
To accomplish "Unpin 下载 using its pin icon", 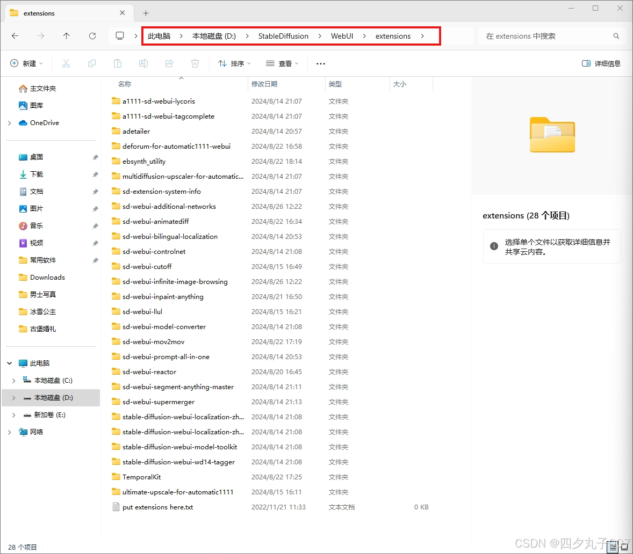I will point(95,174).
